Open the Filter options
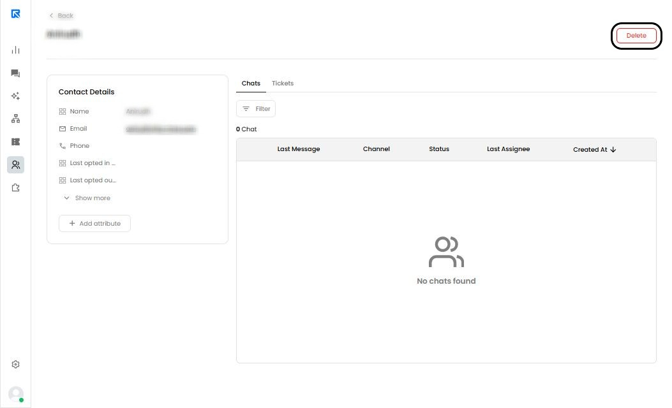The image size is (672, 408). coord(256,109)
